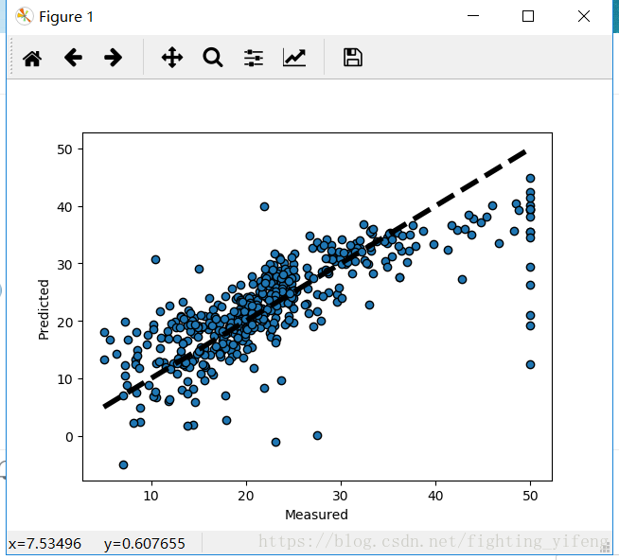The height and width of the screenshot is (560, 619).
Task: Click the x-axis tick label 20
Action: [246, 496]
